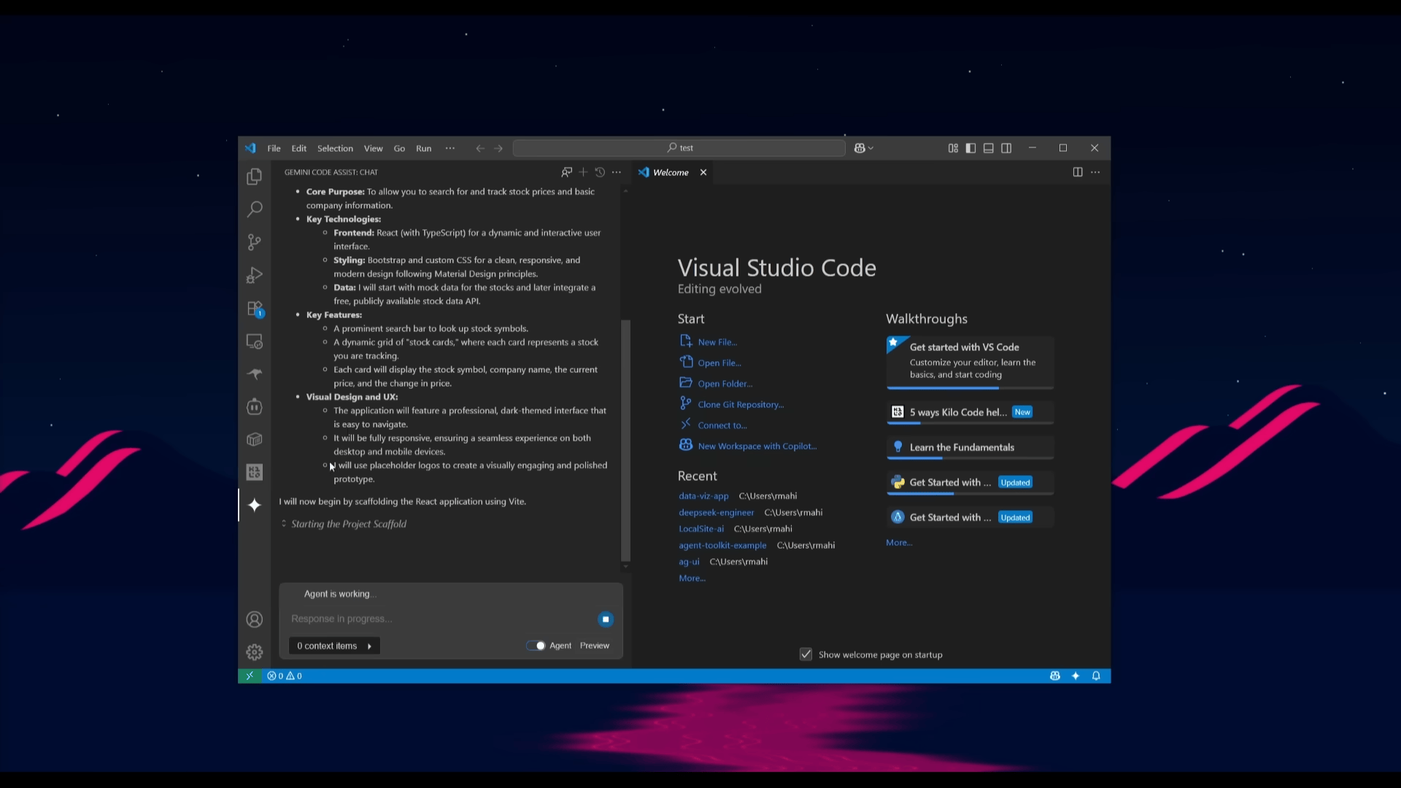Split the editor to the right
This screenshot has width=1401, height=788.
coord(1078,172)
